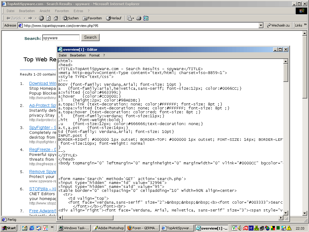Click the Editor title bar notepad icon

60,50
